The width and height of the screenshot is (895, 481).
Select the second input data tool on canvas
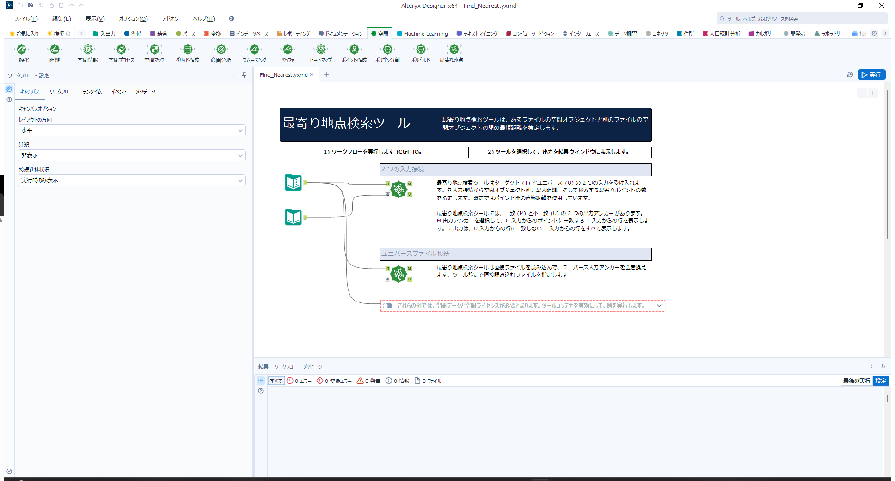pos(294,217)
